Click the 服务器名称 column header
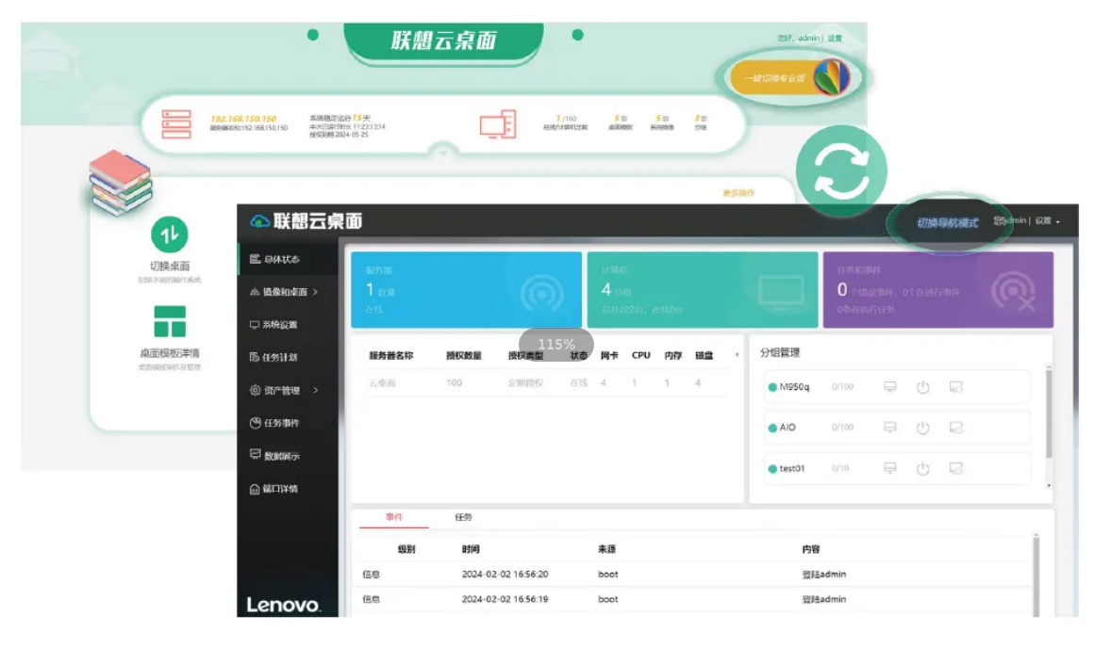This screenshot has height=648, width=1110. pos(390,355)
